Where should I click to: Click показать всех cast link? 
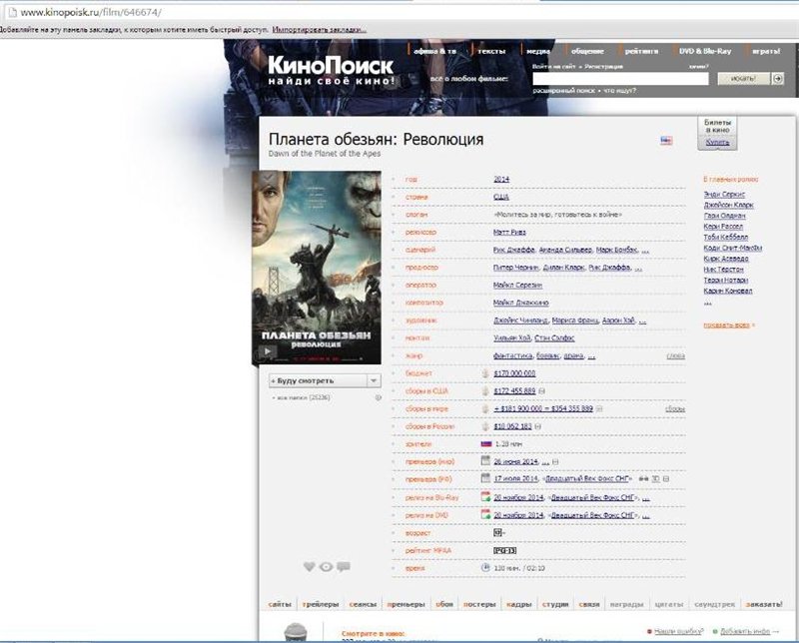(727, 325)
